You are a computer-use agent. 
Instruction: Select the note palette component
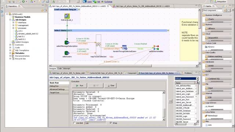210,125
